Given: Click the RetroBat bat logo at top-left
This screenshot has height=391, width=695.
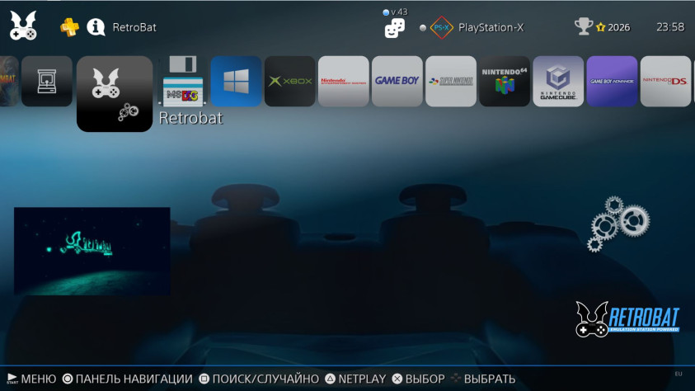Looking at the screenshot, I should coord(23,26).
